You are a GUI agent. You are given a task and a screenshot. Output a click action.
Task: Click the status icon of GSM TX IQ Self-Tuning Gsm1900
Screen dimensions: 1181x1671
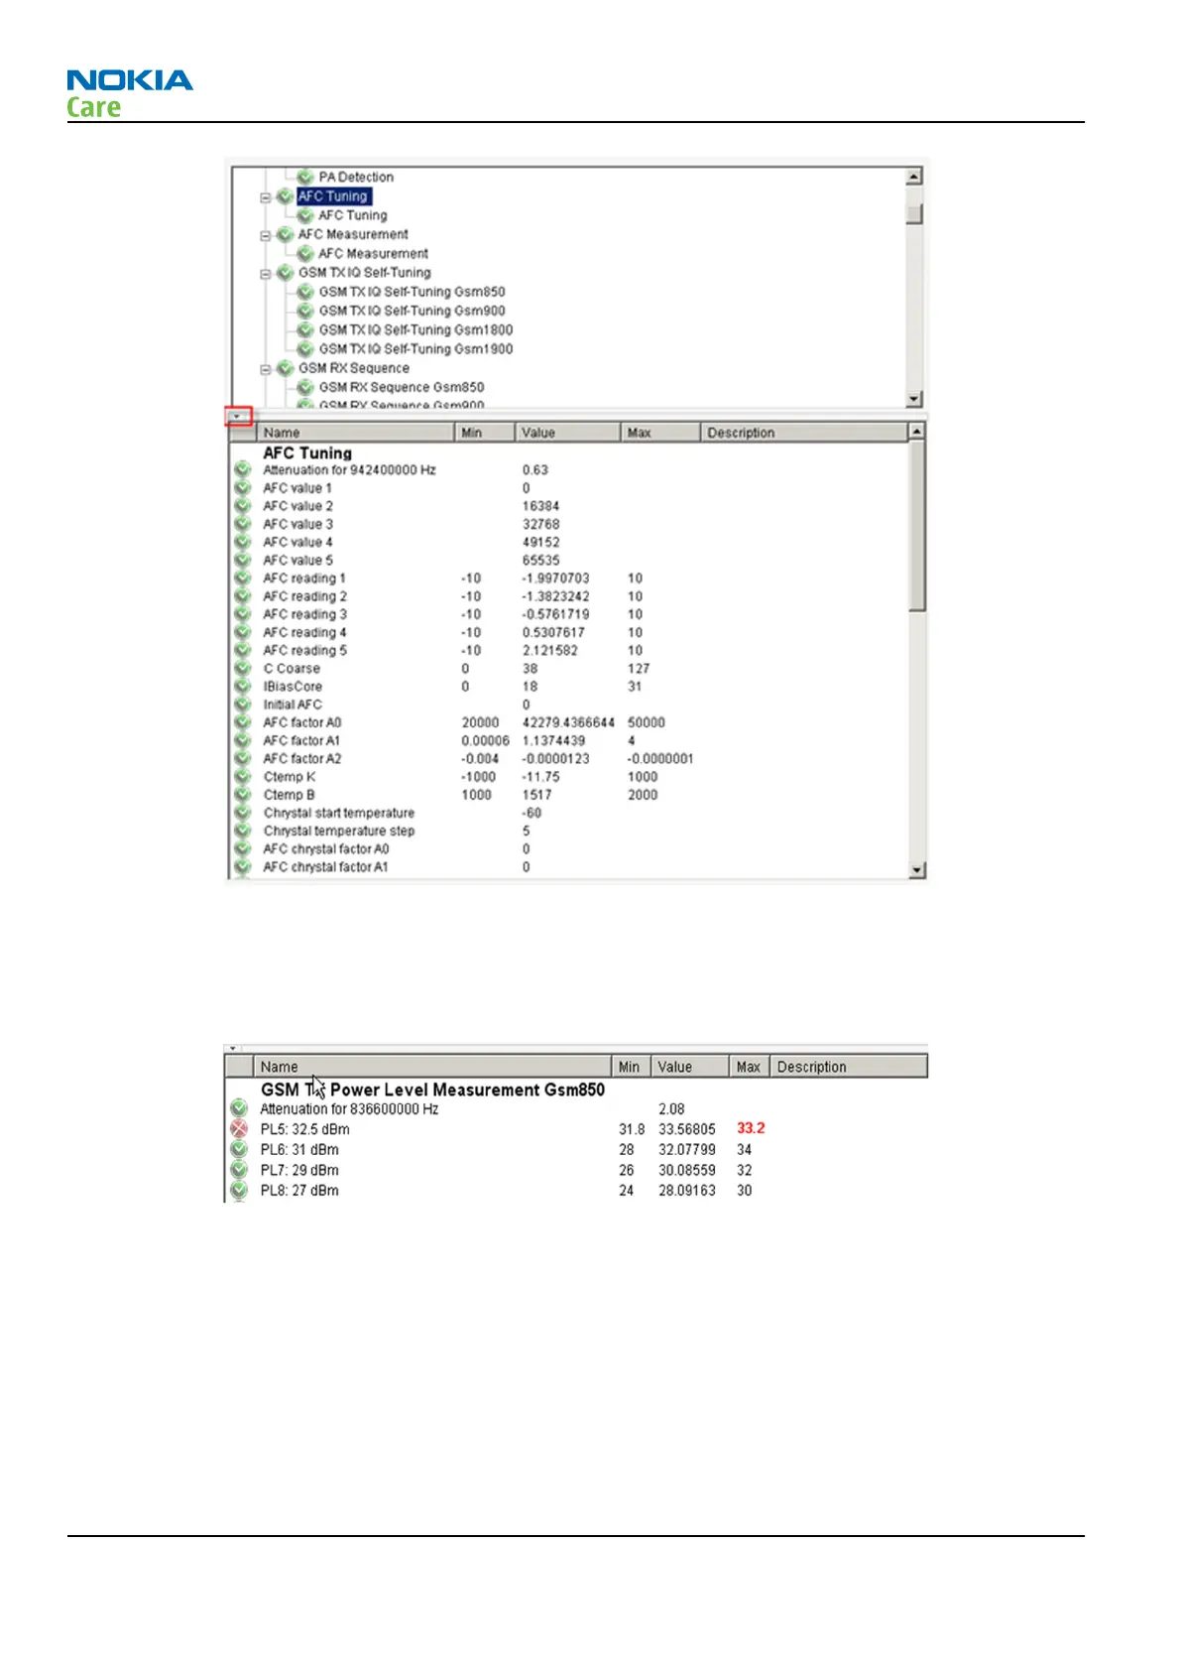tap(305, 349)
